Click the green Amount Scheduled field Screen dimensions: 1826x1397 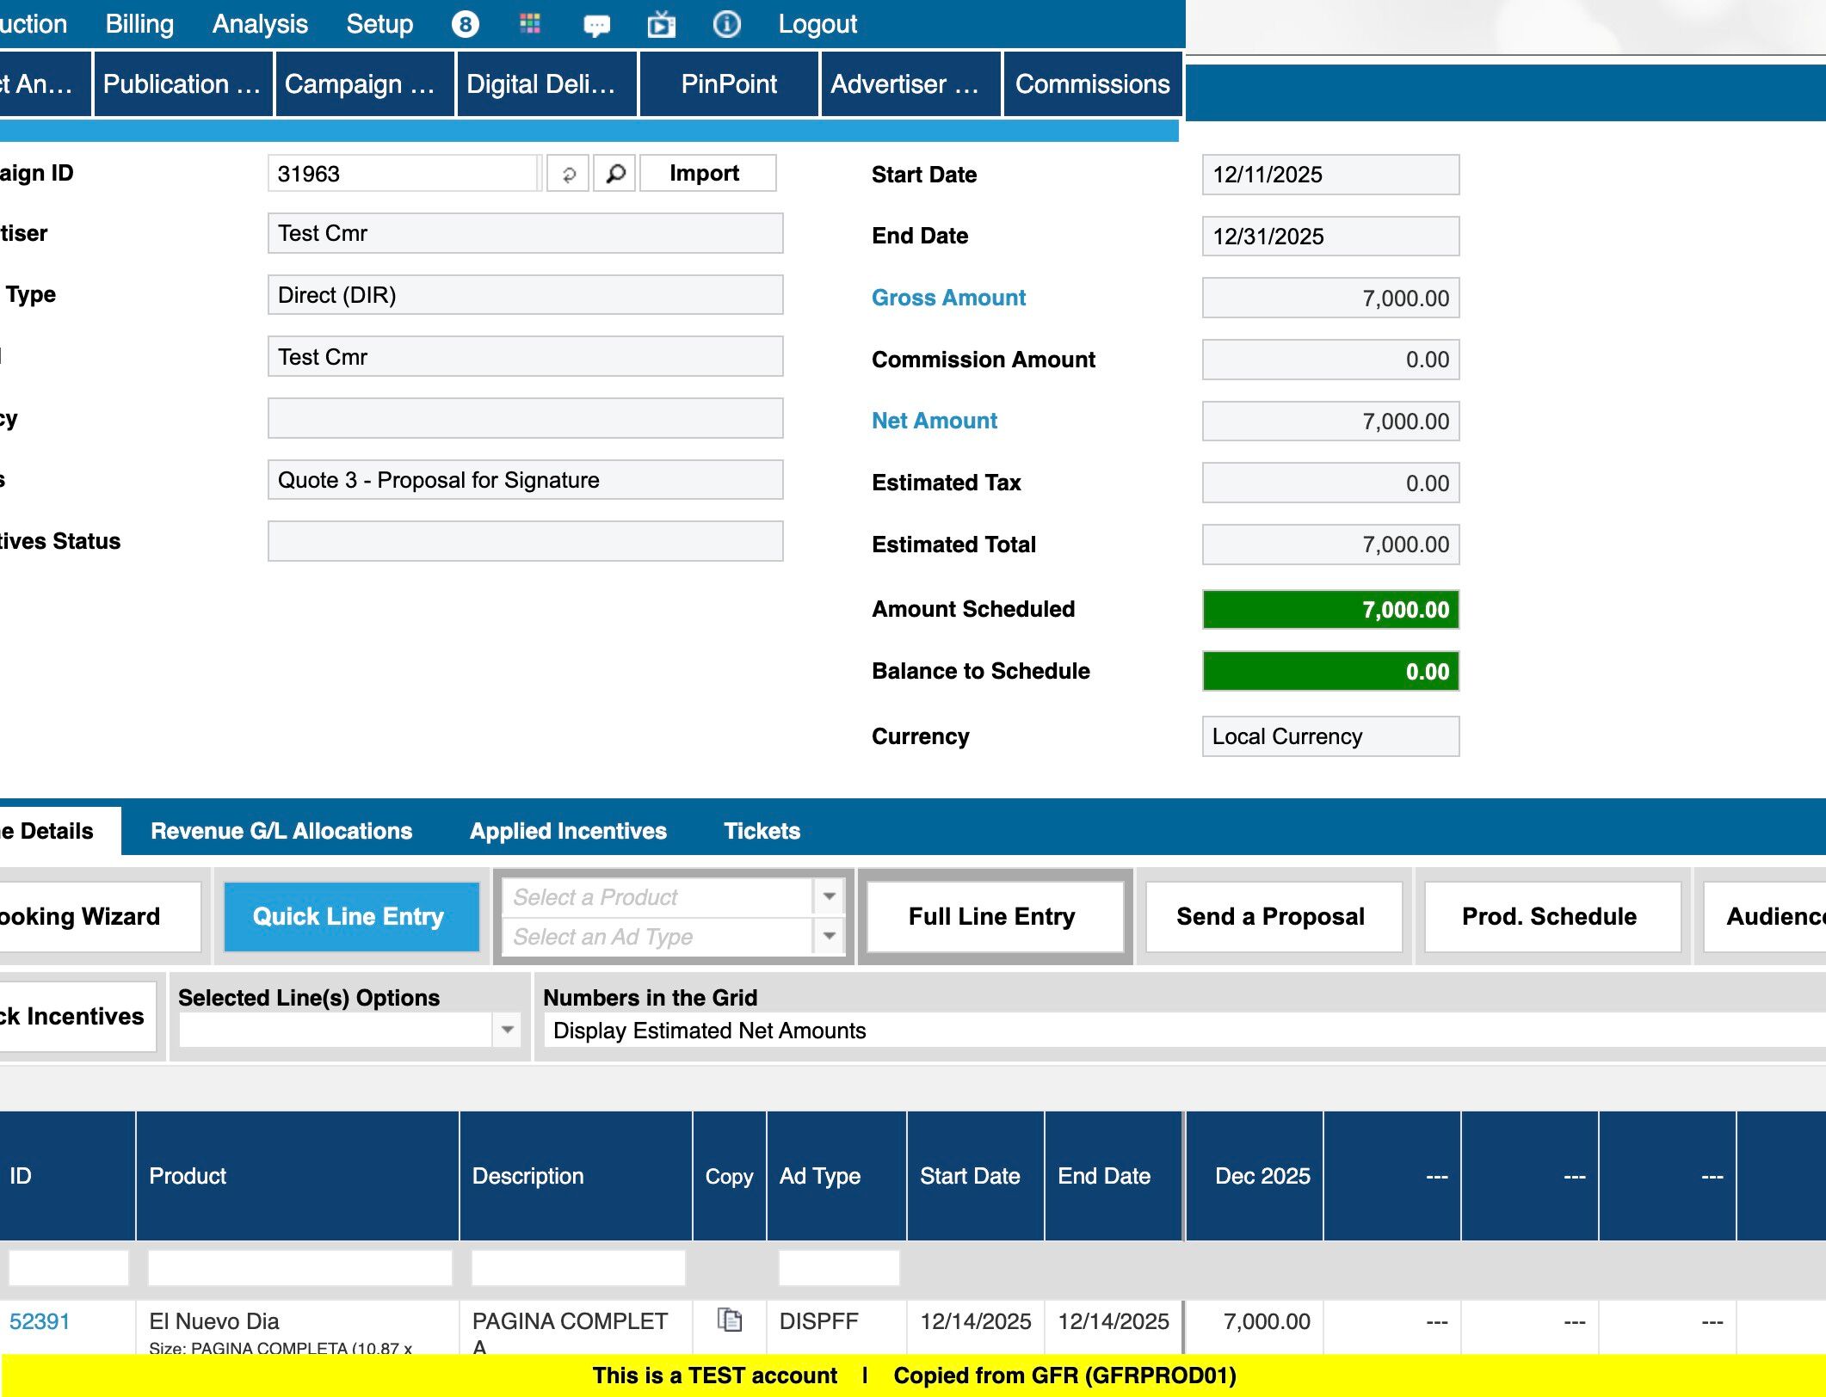pos(1329,610)
